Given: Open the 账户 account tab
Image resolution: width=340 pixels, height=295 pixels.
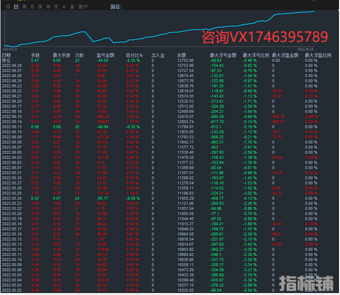Looking at the screenshot, I should point(83,7).
